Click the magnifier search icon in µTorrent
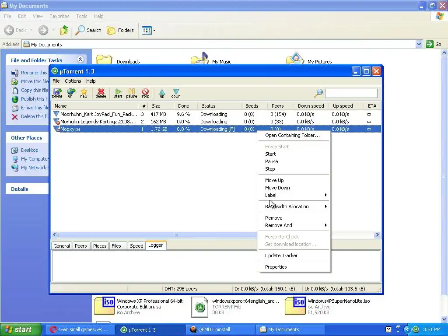The width and height of the screenshot is (448, 336). coord(318,93)
